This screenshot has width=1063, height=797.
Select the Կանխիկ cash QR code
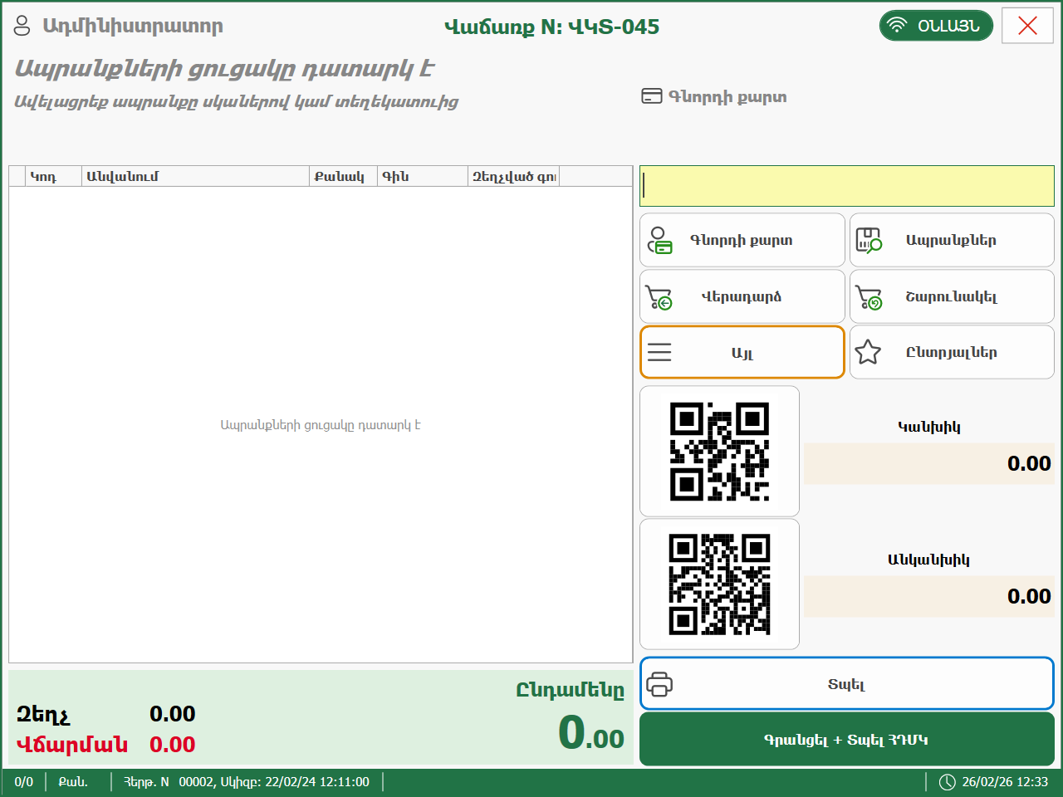click(719, 452)
